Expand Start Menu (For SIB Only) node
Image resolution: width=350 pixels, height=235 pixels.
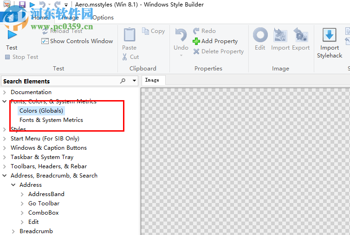point(5,139)
